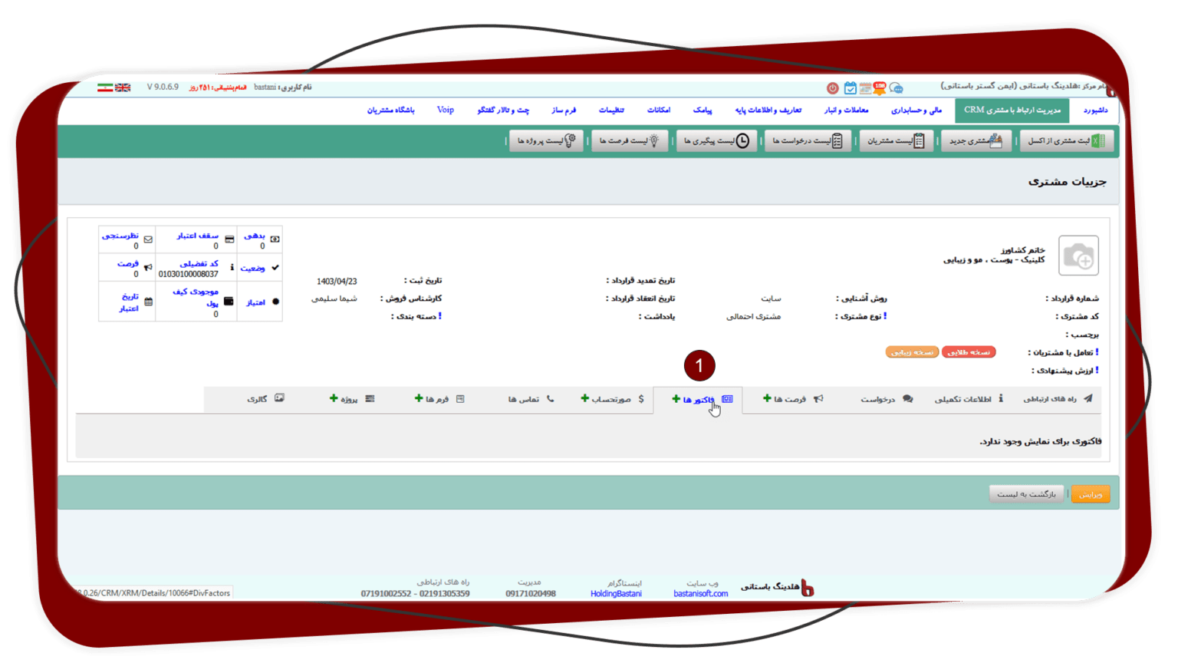Click the info icon of اطلاعات تکمیلی tab
This screenshot has width=1178, height=663.
(x=1001, y=398)
